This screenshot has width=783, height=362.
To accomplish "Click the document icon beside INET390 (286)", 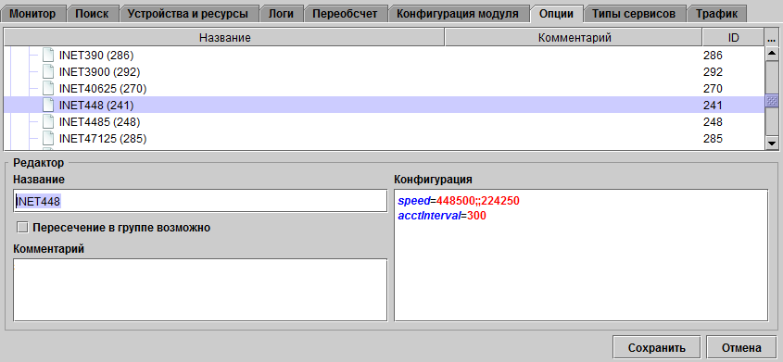I will coord(48,56).
